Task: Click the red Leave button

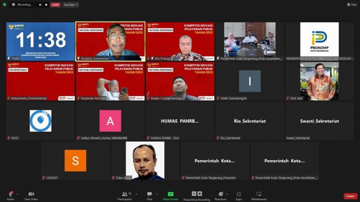Action: pyautogui.click(x=350, y=196)
